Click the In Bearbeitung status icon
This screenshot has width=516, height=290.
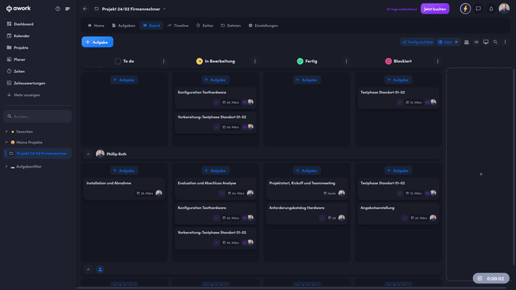tap(199, 61)
